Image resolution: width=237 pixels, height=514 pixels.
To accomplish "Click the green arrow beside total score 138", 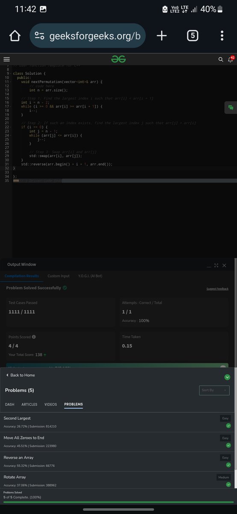I will point(45,355).
